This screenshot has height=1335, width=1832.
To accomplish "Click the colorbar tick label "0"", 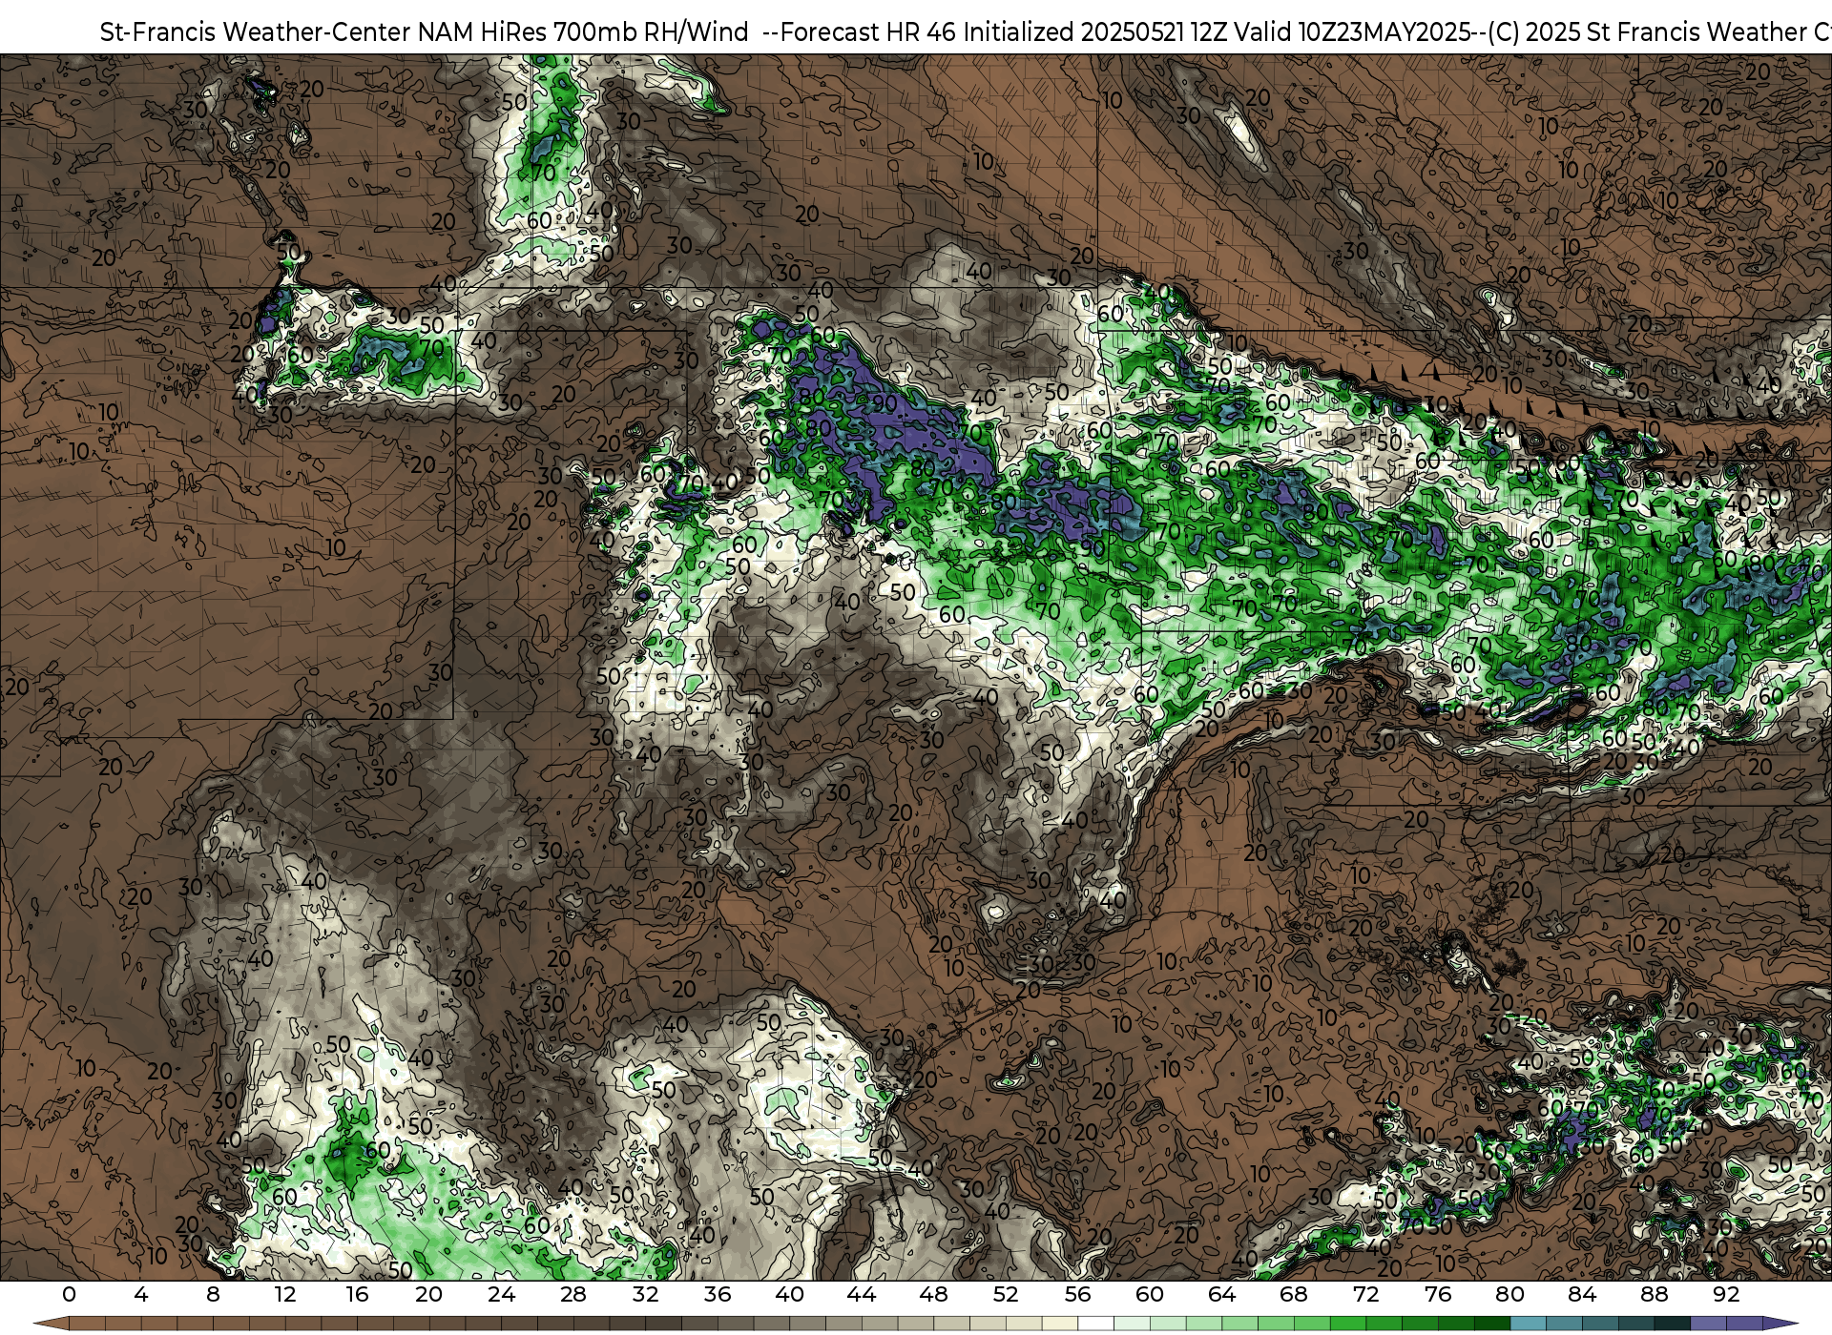I will tap(69, 1295).
